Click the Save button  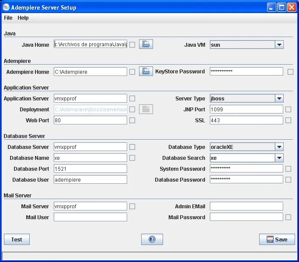pyautogui.click(x=277, y=239)
